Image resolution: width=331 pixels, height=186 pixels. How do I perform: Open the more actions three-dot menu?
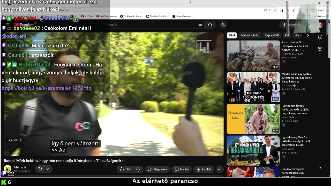220,169
